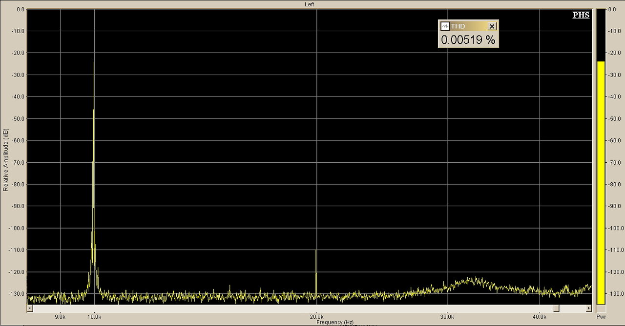Click the frequency scrollbar right arrow

tap(588, 308)
